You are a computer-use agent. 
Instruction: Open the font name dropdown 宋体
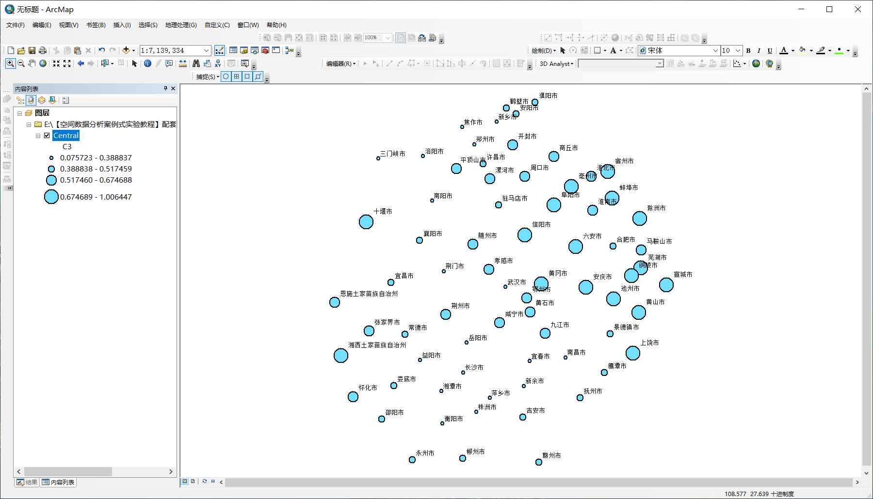715,50
